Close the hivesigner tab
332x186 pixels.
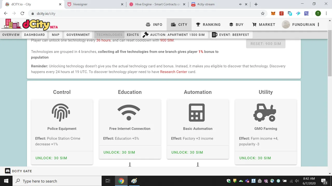point(122,4)
